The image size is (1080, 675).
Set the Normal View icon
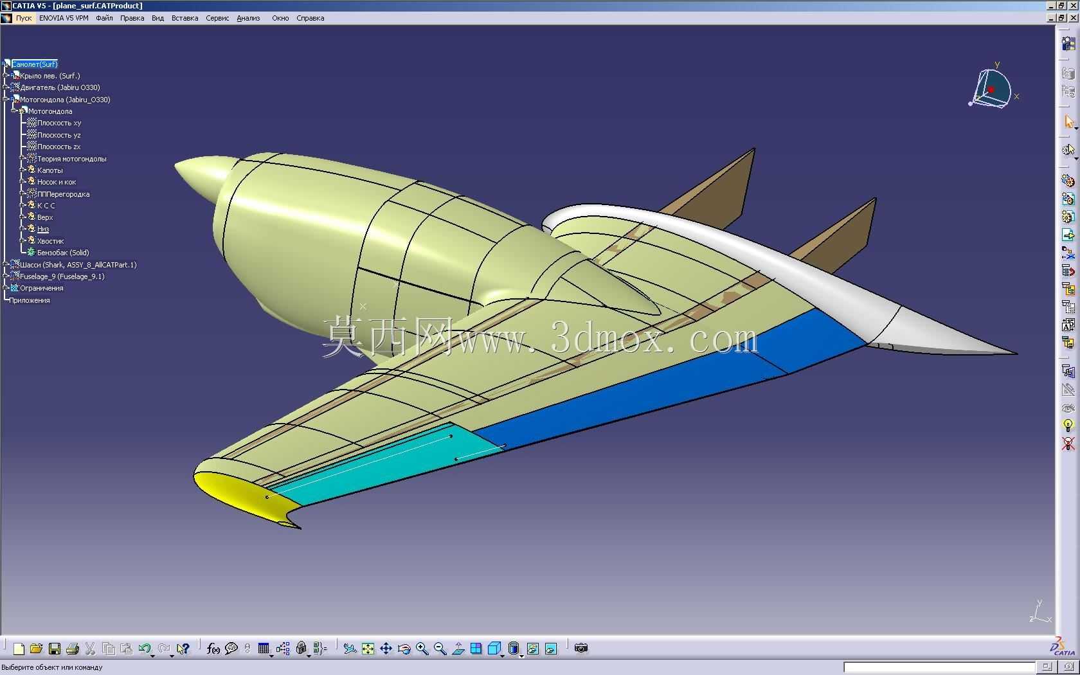pyautogui.click(x=458, y=649)
